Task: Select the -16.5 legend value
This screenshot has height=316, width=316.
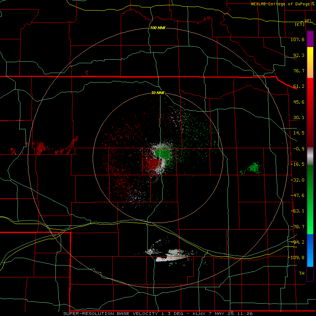Action: pos(298,164)
